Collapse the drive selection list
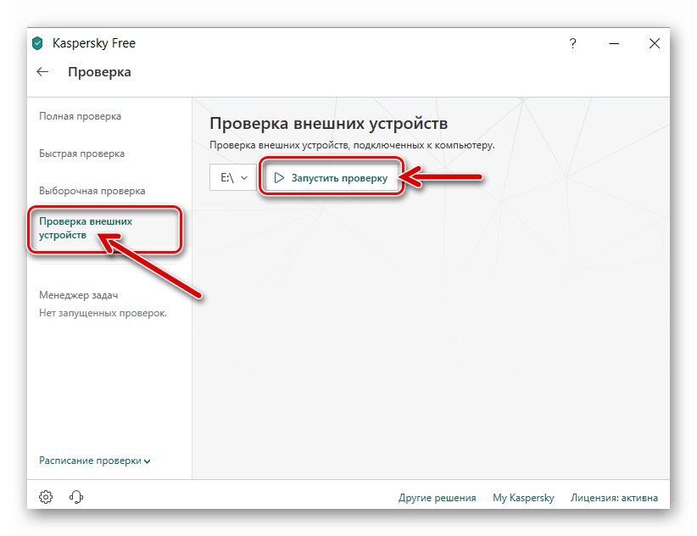Image resolution: width=697 pixels, height=536 pixels. click(x=243, y=178)
